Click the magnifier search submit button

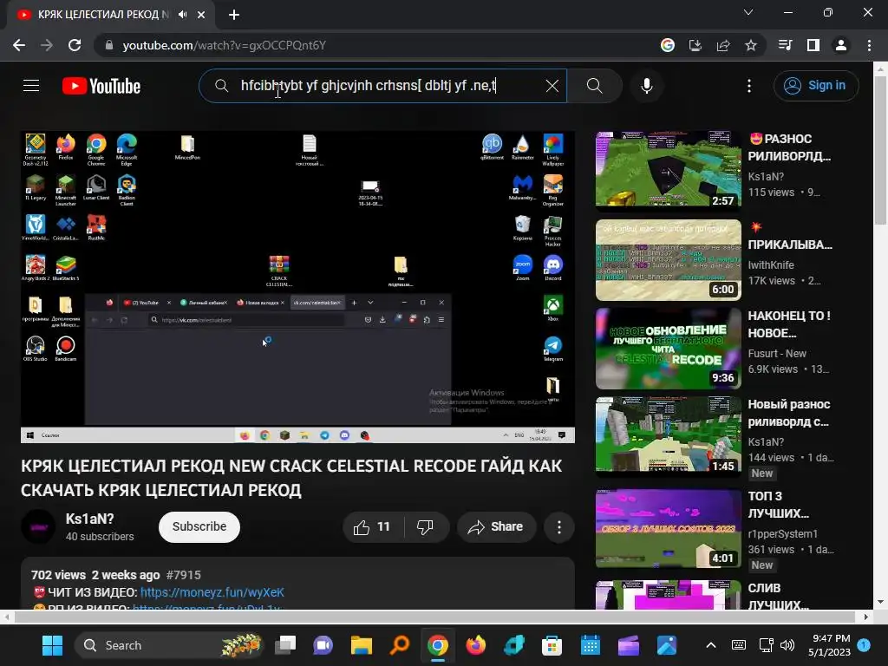(594, 86)
